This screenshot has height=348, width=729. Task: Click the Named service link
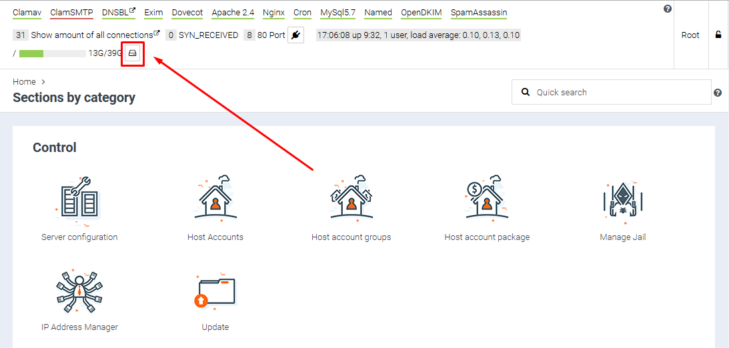378,13
